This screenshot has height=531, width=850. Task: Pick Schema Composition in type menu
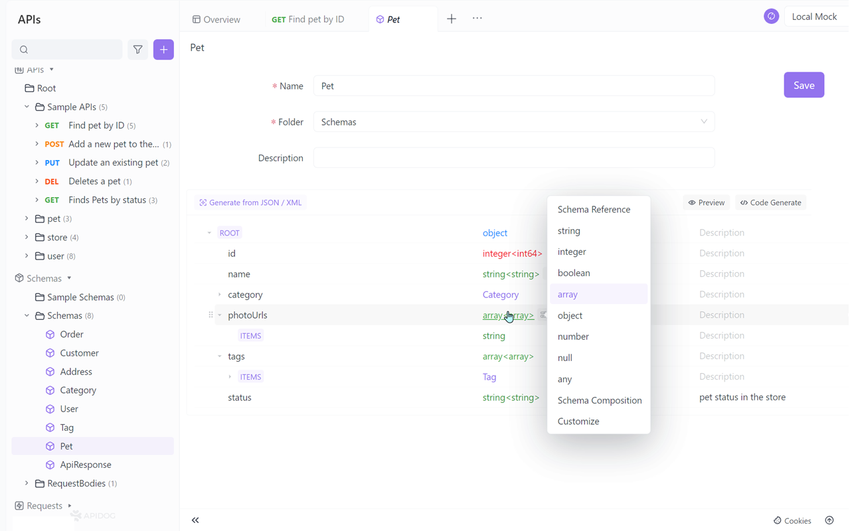pos(598,400)
